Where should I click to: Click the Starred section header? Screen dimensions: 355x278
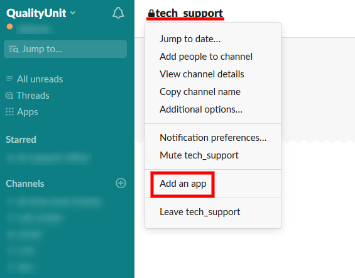pos(21,140)
